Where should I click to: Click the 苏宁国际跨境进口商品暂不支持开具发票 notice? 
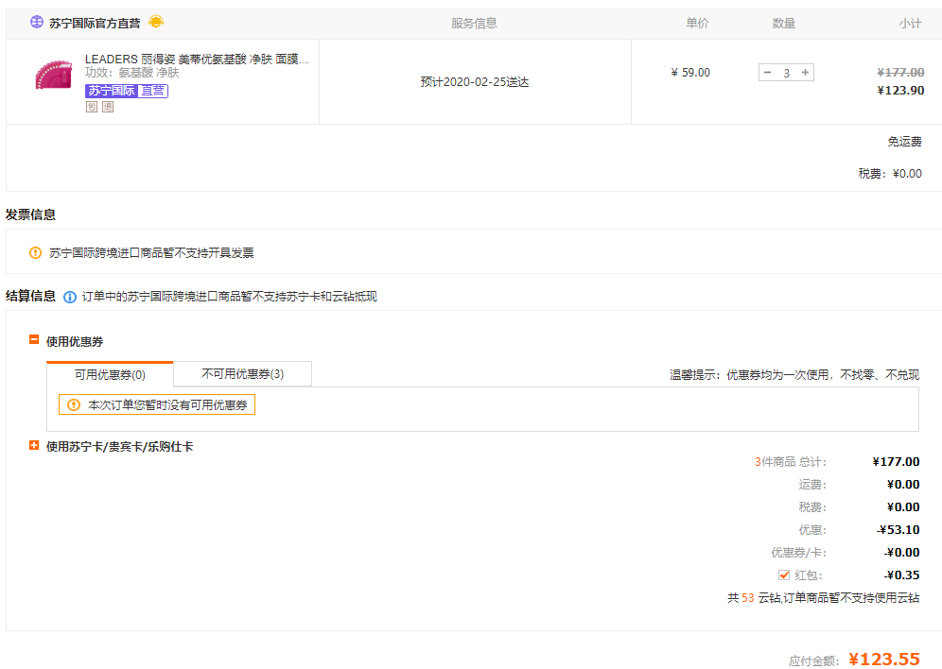coord(151,252)
